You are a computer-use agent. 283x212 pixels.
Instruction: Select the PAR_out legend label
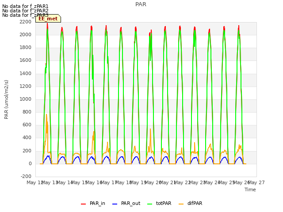point(131,203)
